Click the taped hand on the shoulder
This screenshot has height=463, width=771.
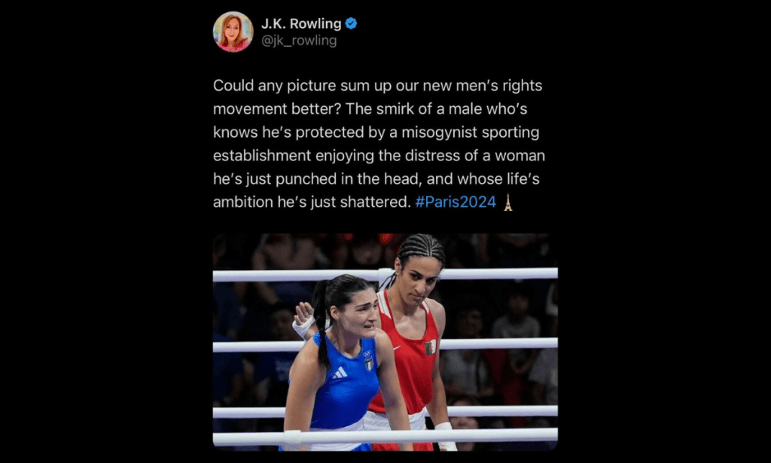[x=303, y=321]
